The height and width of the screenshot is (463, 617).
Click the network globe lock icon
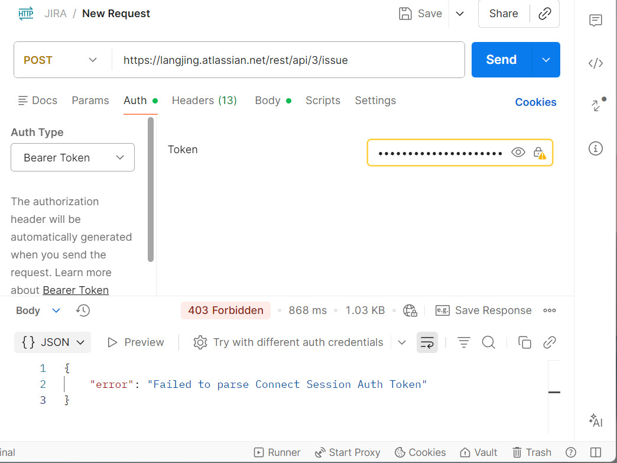pos(410,310)
